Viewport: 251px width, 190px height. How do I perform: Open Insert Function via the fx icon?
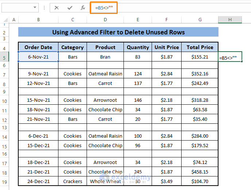click(83, 8)
